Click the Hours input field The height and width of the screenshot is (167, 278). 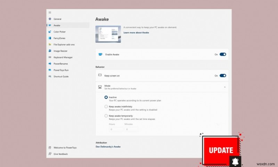(x=116, y=129)
